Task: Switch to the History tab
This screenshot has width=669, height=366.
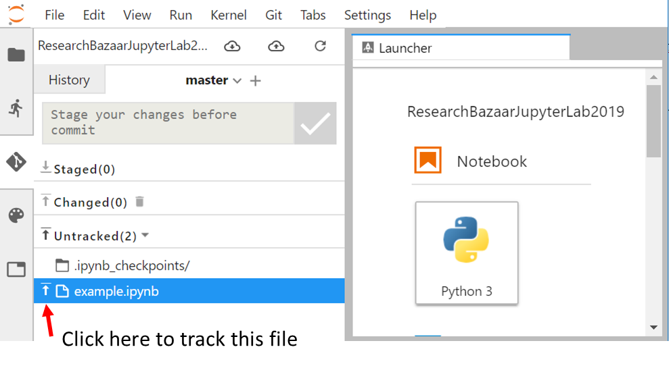Action: [x=69, y=80]
